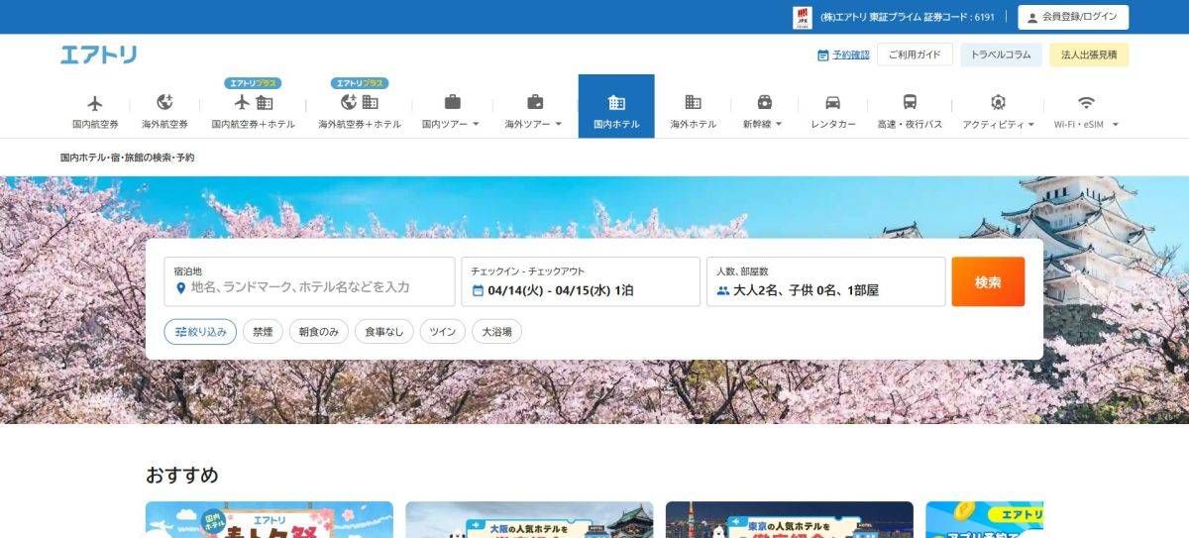Open the 高速・夜行バス bus icon
Viewport: 1189px width, 538px height.
coord(910,102)
